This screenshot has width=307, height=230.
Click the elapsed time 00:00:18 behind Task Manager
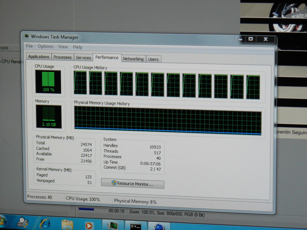116,211
